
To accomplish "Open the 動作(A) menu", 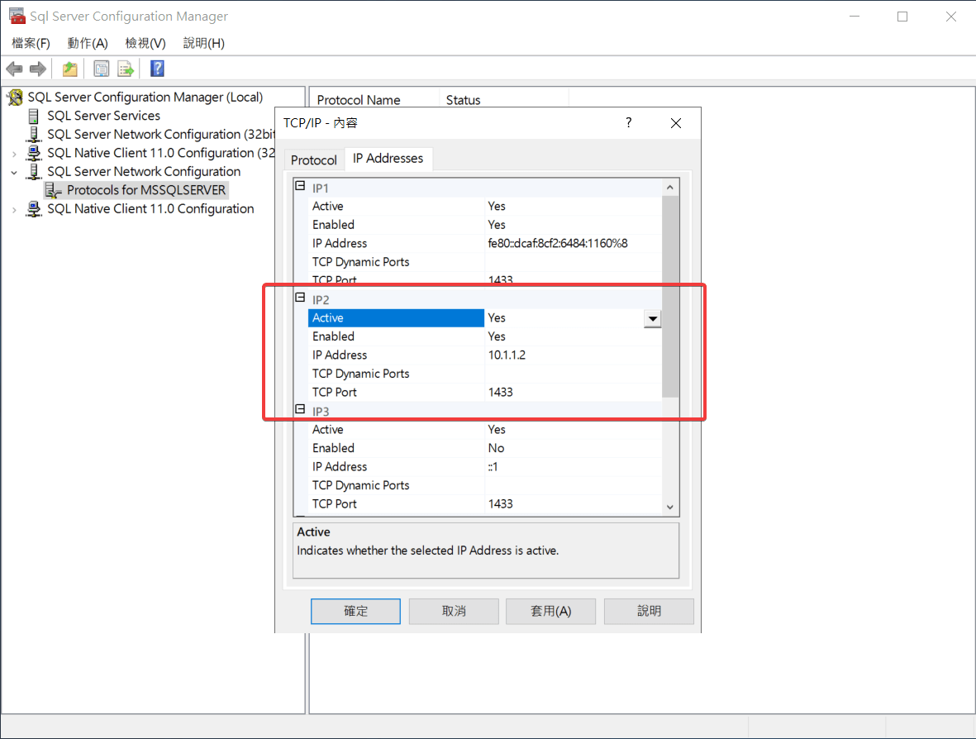I will click(x=88, y=43).
